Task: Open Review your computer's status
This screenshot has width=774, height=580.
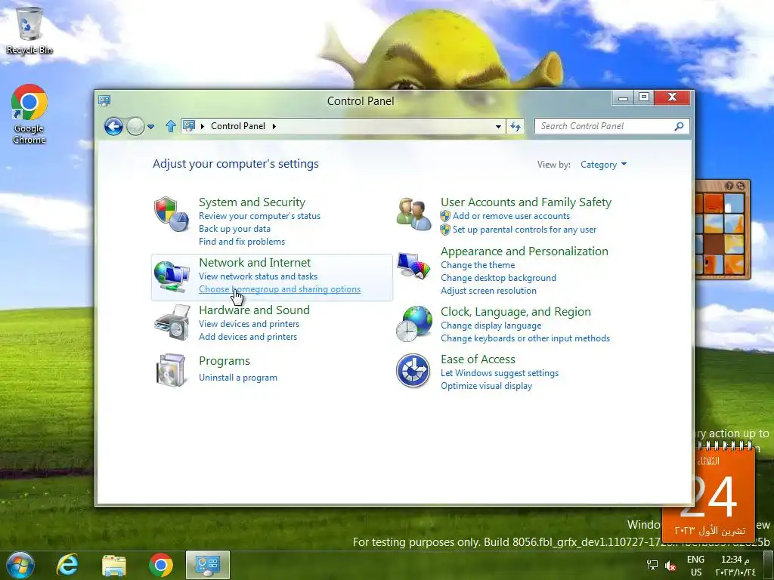Action: [260, 216]
